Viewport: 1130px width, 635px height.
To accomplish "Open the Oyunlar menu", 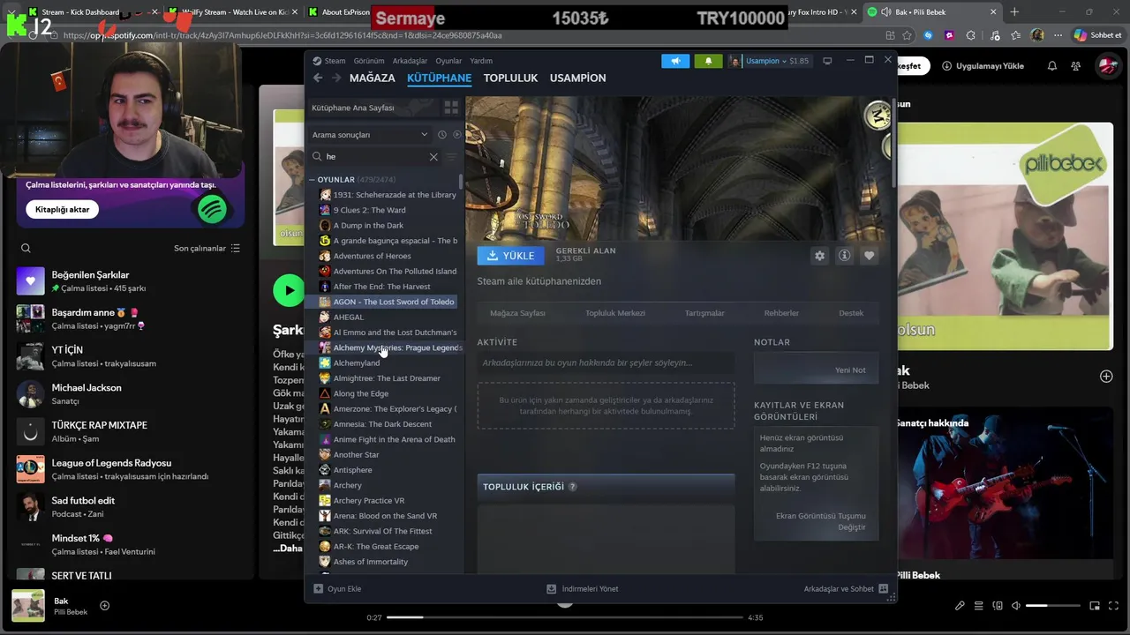I will point(448,61).
